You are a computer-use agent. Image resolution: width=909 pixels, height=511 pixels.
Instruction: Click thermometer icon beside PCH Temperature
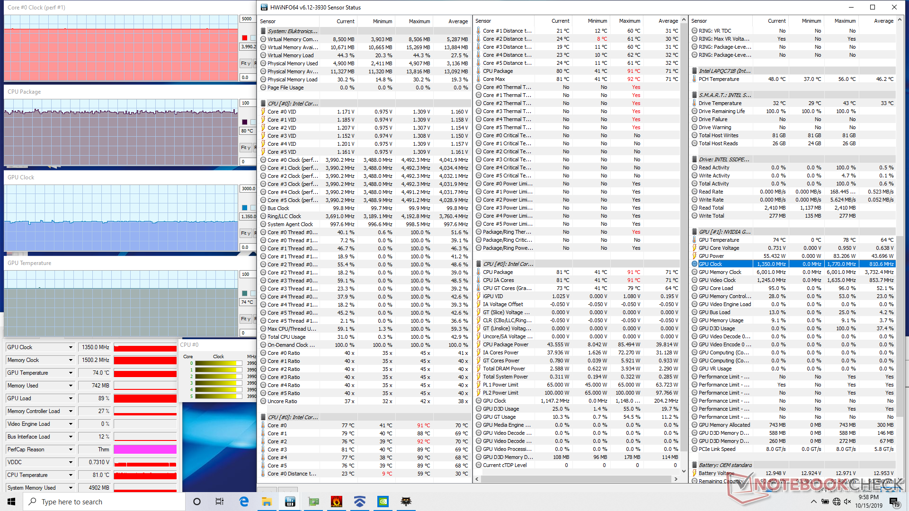[x=695, y=79]
